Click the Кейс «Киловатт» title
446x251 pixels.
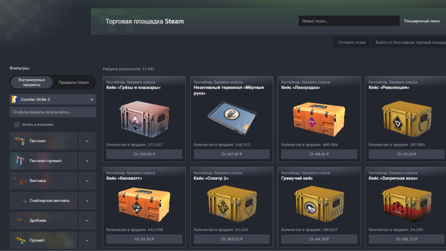(x=124, y=178)
